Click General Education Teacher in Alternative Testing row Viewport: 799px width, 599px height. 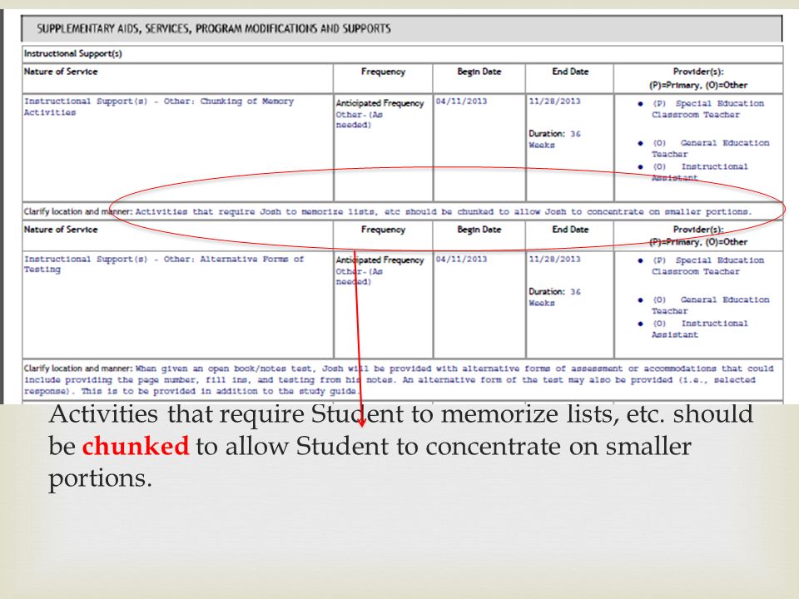click(x=710, y=305)
